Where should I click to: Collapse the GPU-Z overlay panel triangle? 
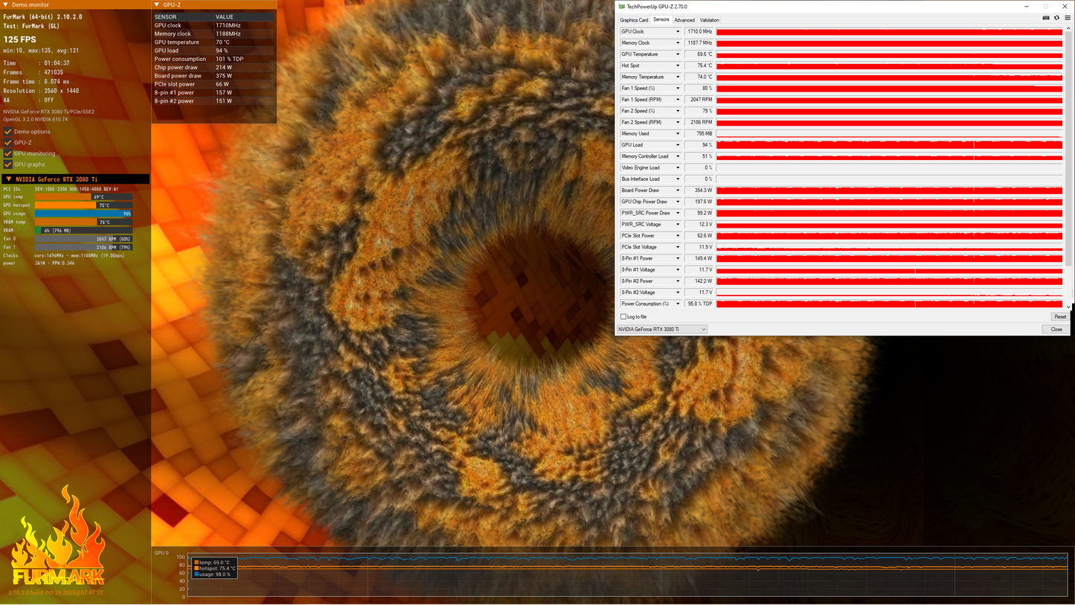157,4
